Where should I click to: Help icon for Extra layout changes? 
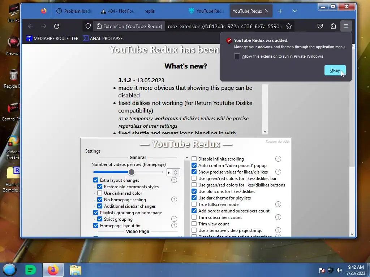pos(174,180)
